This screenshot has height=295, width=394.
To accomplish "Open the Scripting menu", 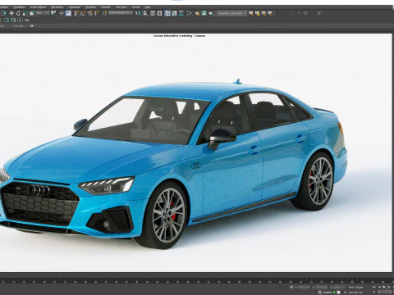I will pyautogui.click(x=90, y=7).
